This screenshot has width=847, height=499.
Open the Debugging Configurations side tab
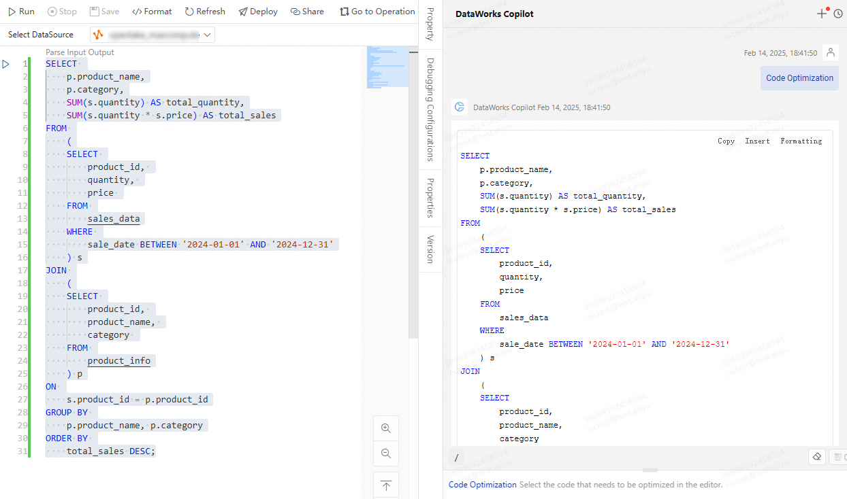[430, 109]
